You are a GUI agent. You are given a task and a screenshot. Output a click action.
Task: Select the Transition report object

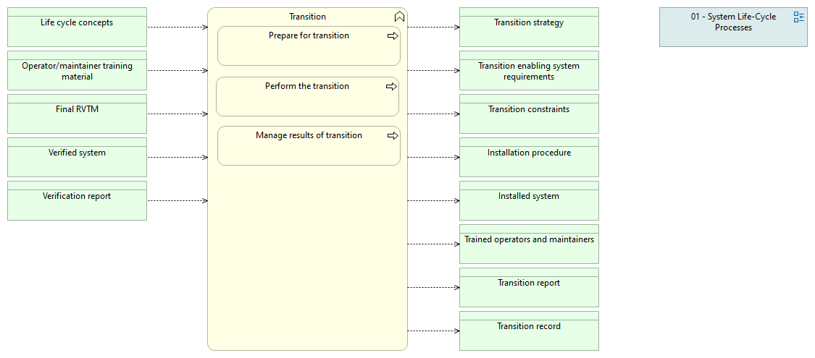pos(529,287)
